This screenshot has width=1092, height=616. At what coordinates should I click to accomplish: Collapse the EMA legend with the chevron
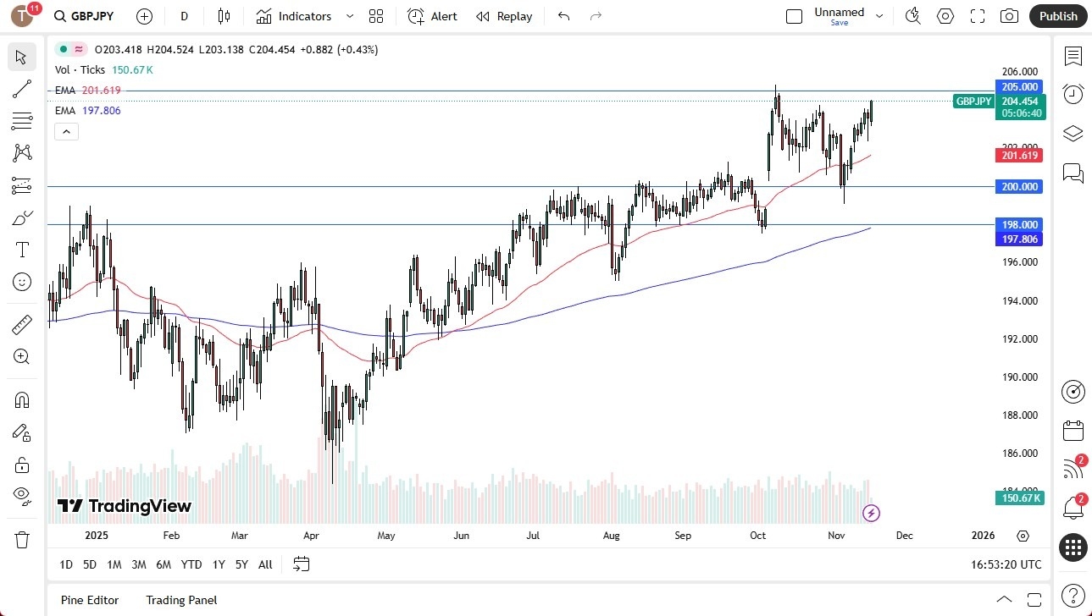66,131
